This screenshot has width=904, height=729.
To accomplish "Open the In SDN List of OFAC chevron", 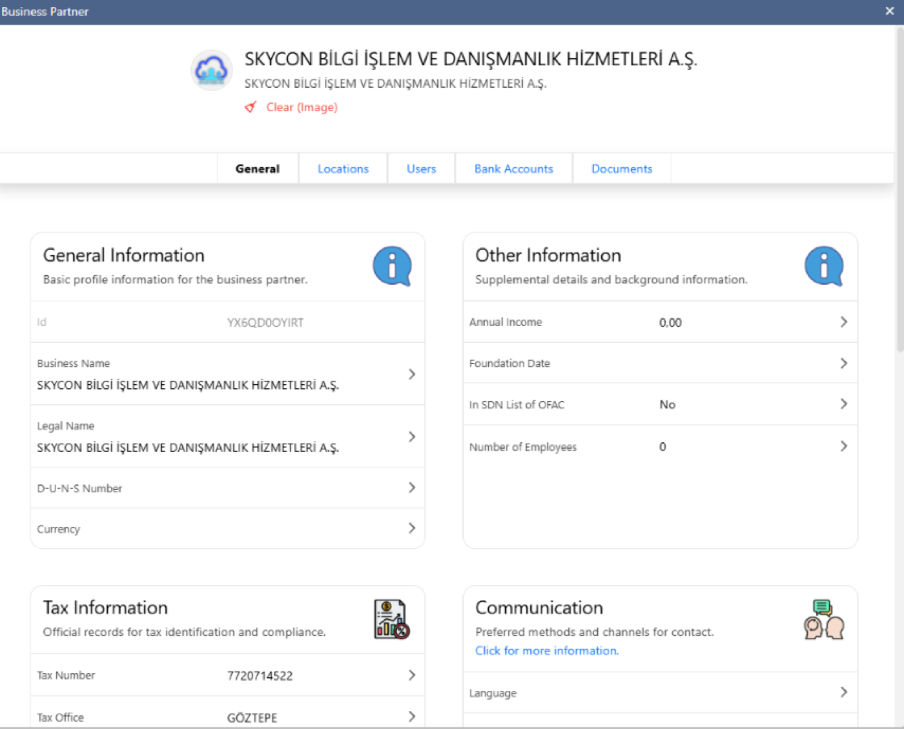I will click(843, 404).
